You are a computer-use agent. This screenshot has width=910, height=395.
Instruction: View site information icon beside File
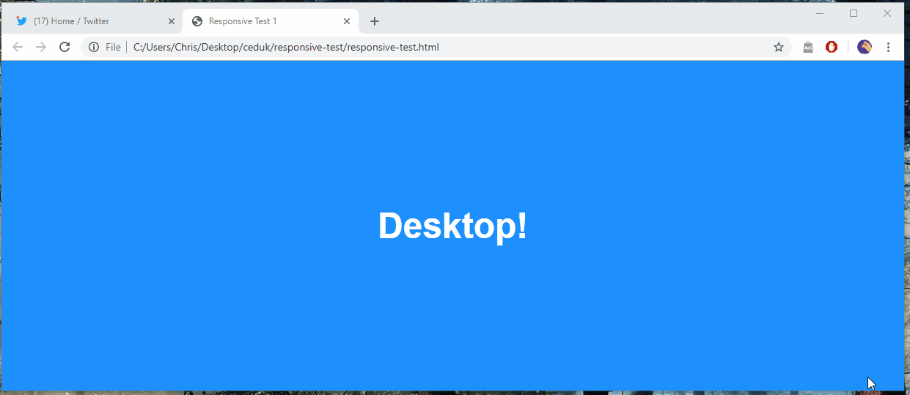[94, 47]
